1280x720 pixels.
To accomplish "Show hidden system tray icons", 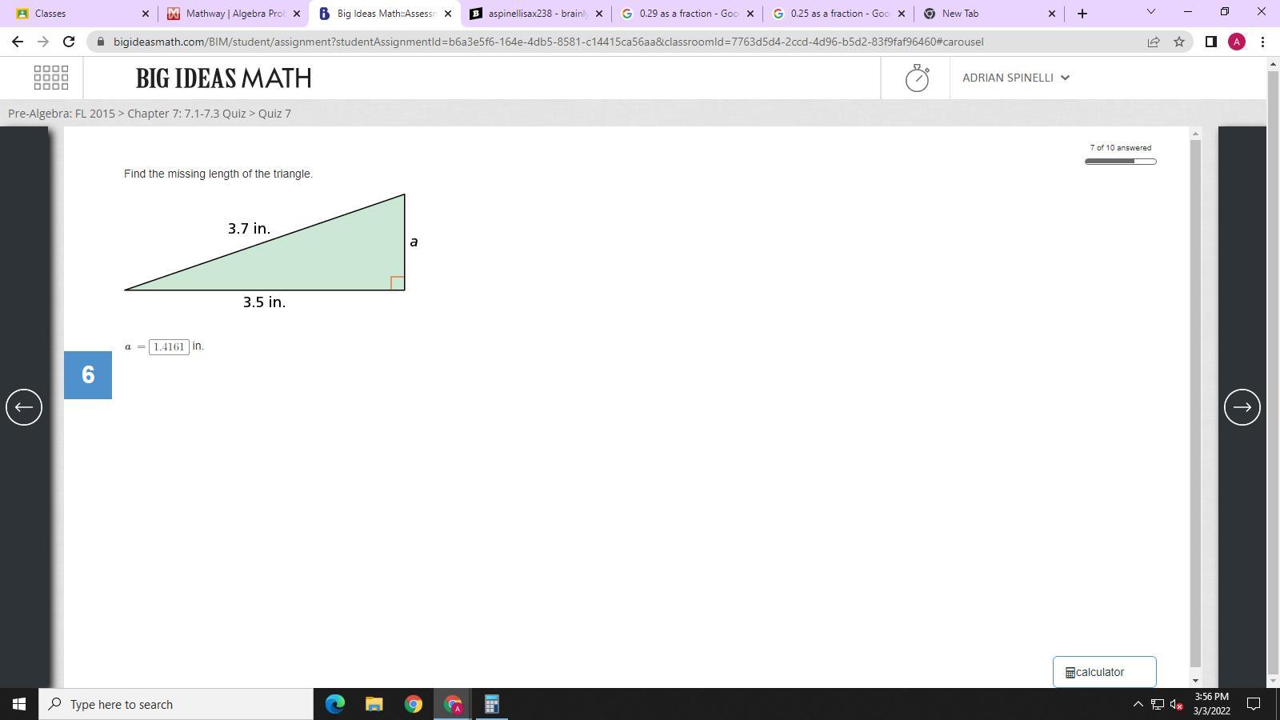I will click(x=1138, y=704).
